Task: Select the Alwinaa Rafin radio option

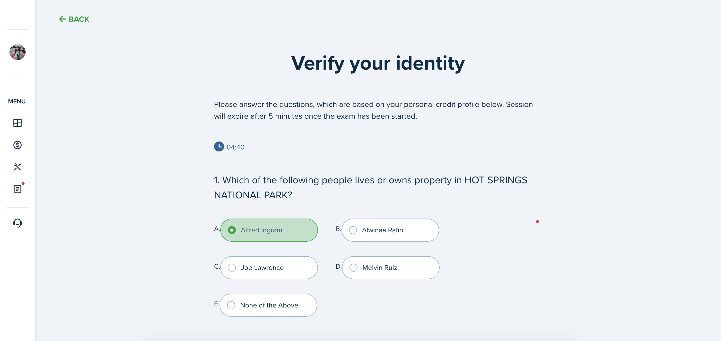Action: coord(390,230)
